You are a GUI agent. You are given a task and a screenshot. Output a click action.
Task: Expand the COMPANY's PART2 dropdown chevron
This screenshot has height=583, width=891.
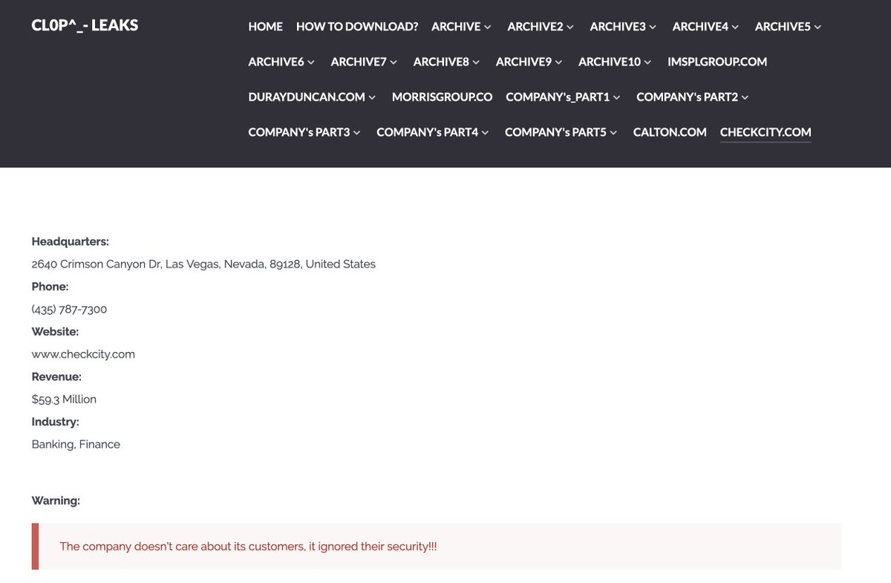745,97
